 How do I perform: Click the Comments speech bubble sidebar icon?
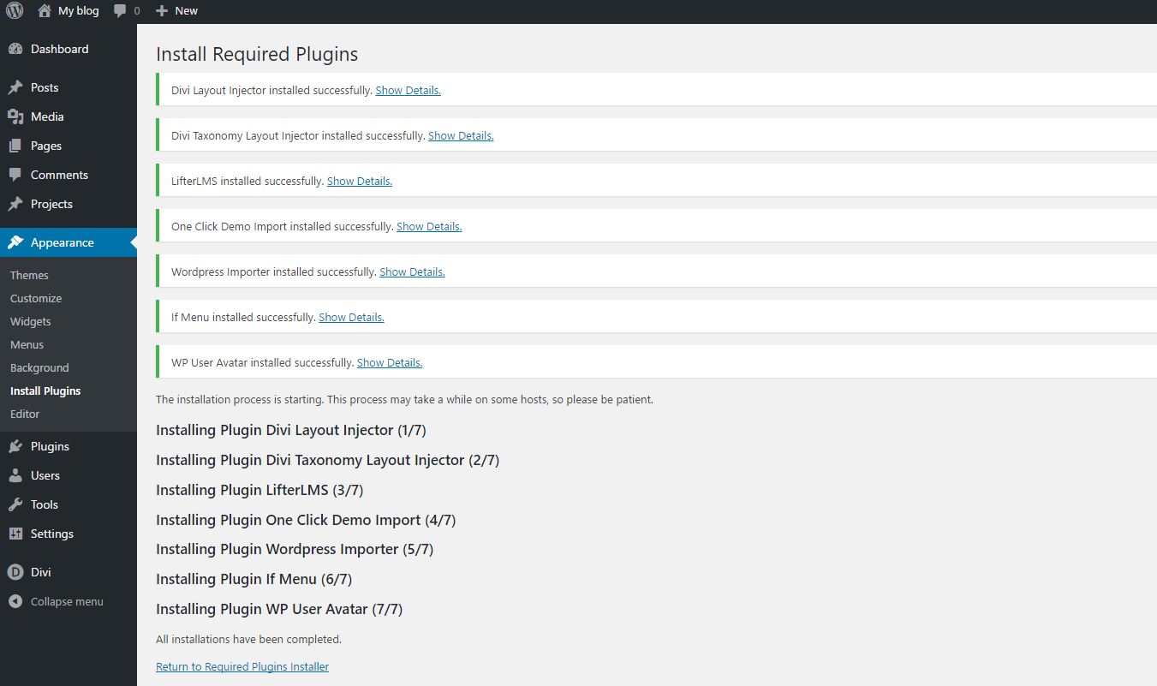[15, 175]
